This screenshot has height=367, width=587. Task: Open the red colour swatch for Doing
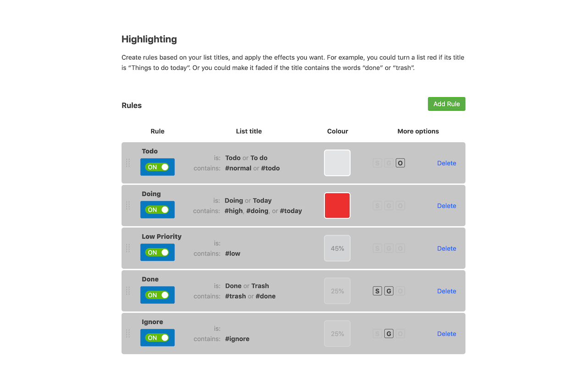tap(337, 206)
